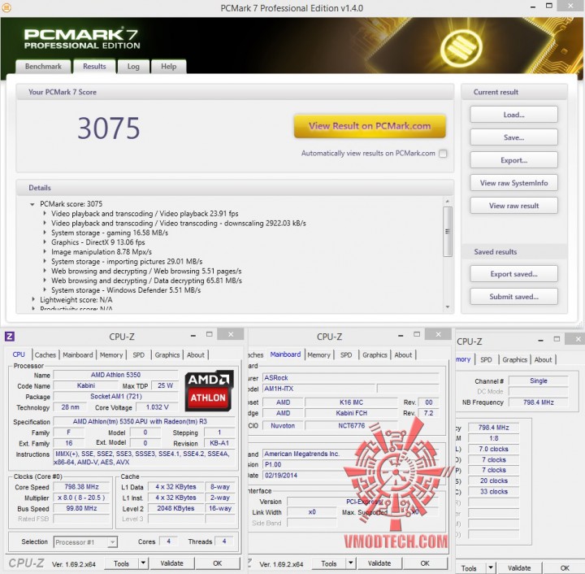The image size is (585, 574).
Task: Select SPD tab in Memory CPU-Z window
Action: click(x=486, y=360)
